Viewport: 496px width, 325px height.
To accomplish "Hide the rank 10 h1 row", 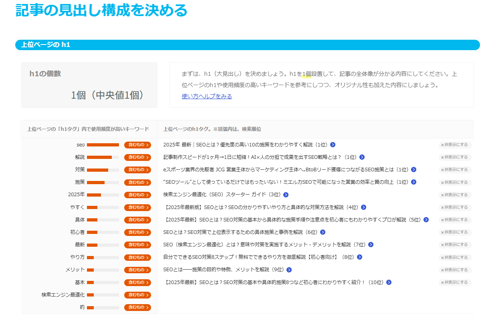I will point(454,282).
